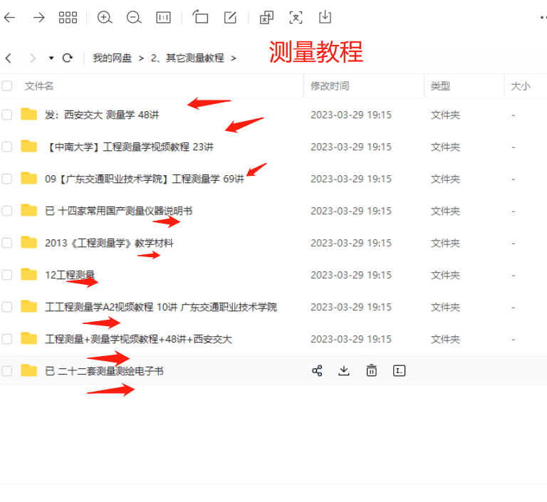Refresh the file list

coord(68,58)
